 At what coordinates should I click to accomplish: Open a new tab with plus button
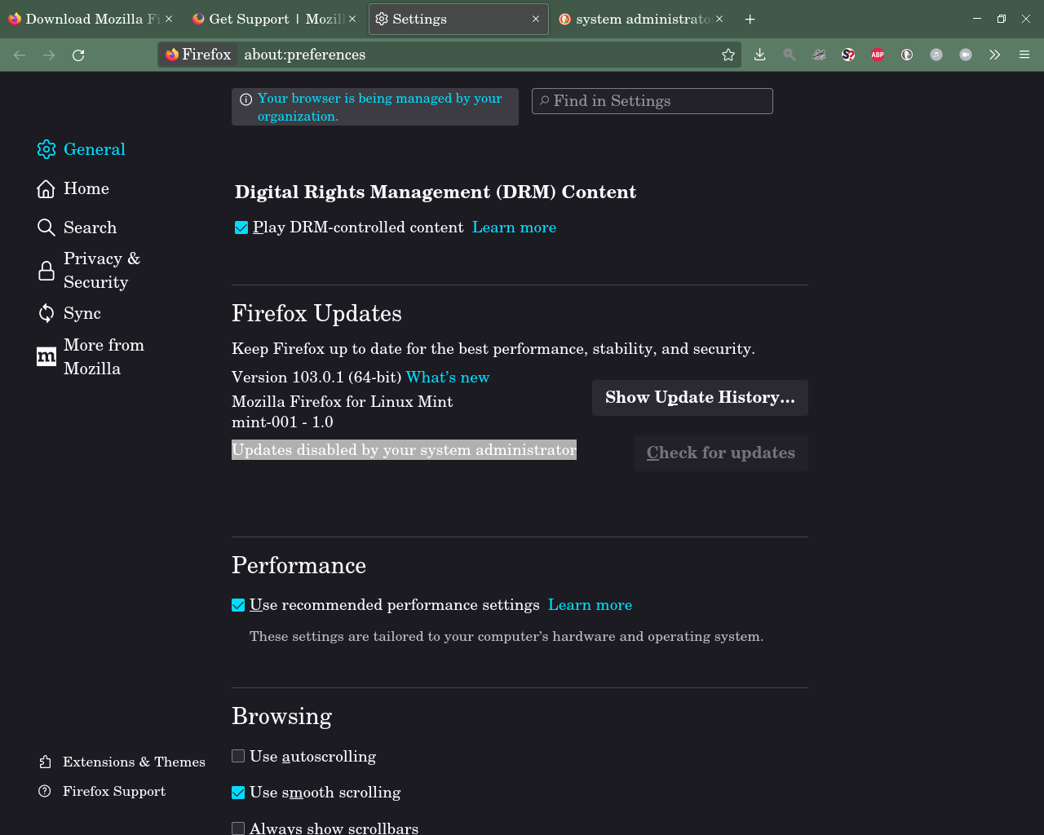point(750,19)
